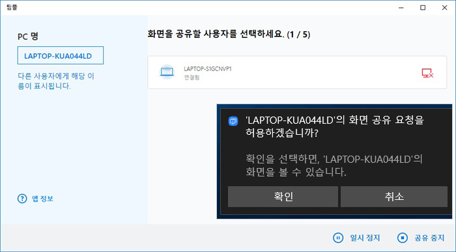The width and height of the screenshot is (456, 252).
Task: Click the PC name field LAPTOP-KUA044LD
Action: [61, 55]
